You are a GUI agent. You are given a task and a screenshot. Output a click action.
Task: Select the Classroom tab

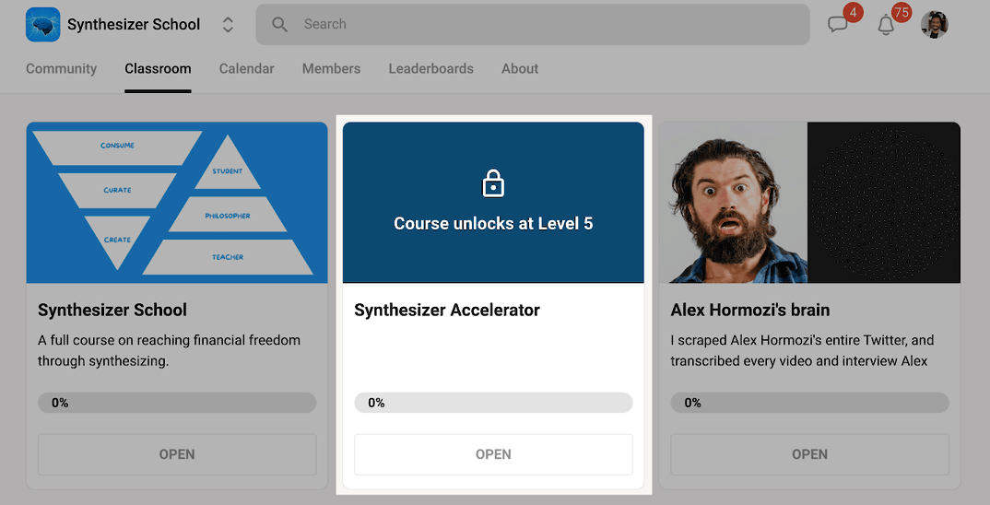pos(158,68)
